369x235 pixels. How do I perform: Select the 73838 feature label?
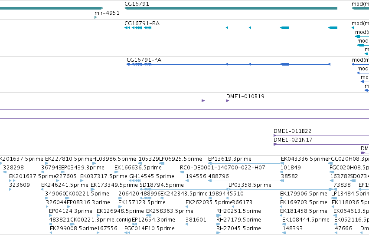342,185
